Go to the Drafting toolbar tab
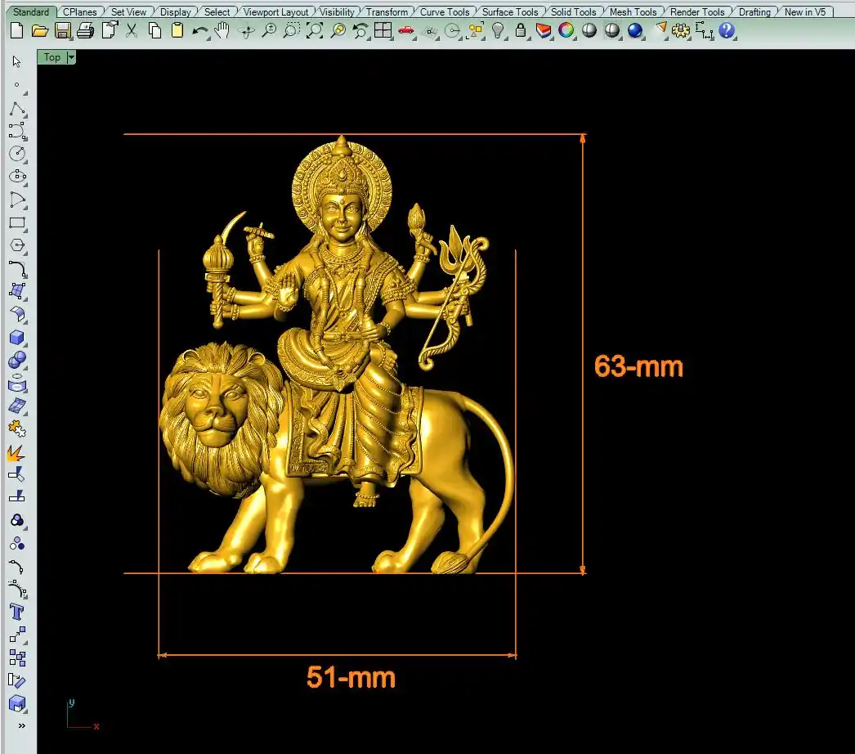The image size is (855, 754). tap(754, 12)
